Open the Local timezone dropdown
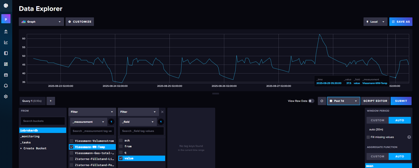This screenshot has width=419, height=168. tap(375, 22)
